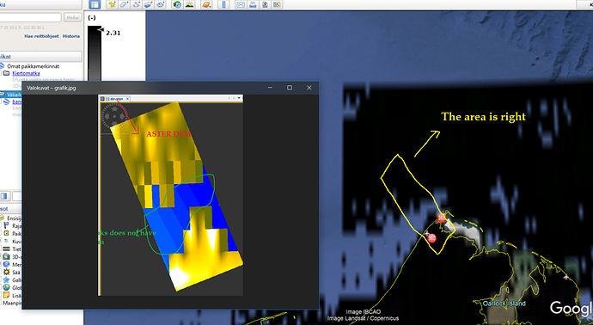This screenshot has height=325, width=593.
Task: Select the Add Image Overlay tool
Action: [x=148, y=4]
